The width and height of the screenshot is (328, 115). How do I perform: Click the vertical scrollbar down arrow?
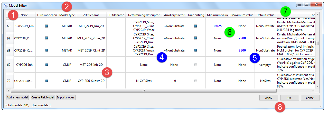[317, 86]
